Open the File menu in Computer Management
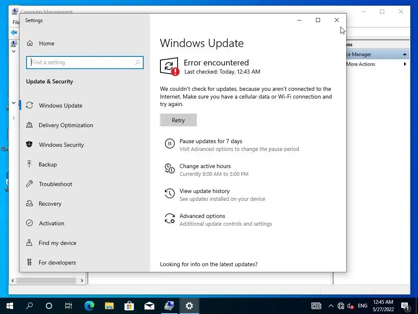This screenshot has height=314, width=418. (16, 22)
